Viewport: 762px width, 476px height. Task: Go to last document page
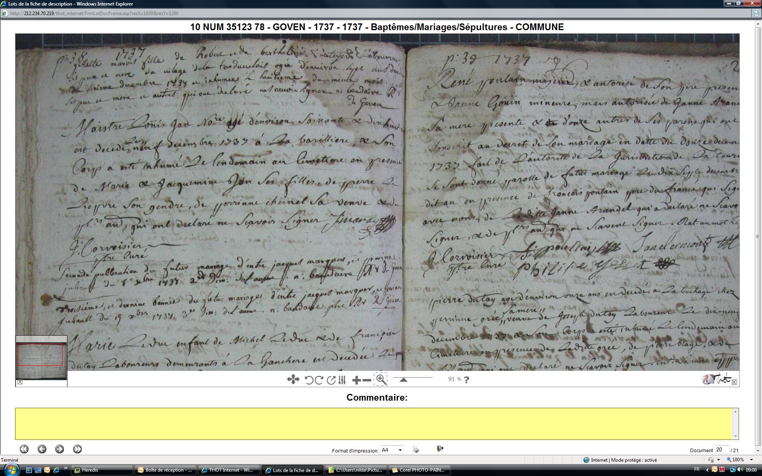tap(77, 449)
